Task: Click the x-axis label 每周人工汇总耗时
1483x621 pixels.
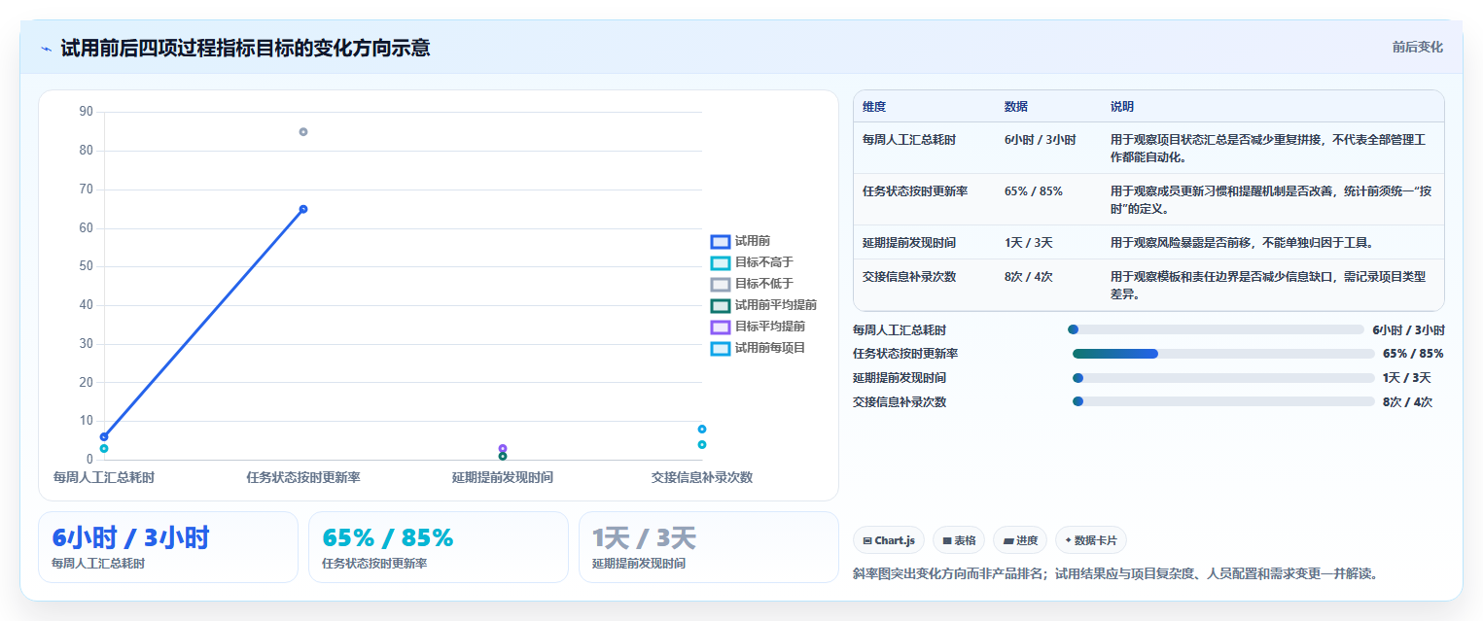Action: pyautogui.click(x=104, y=477)
